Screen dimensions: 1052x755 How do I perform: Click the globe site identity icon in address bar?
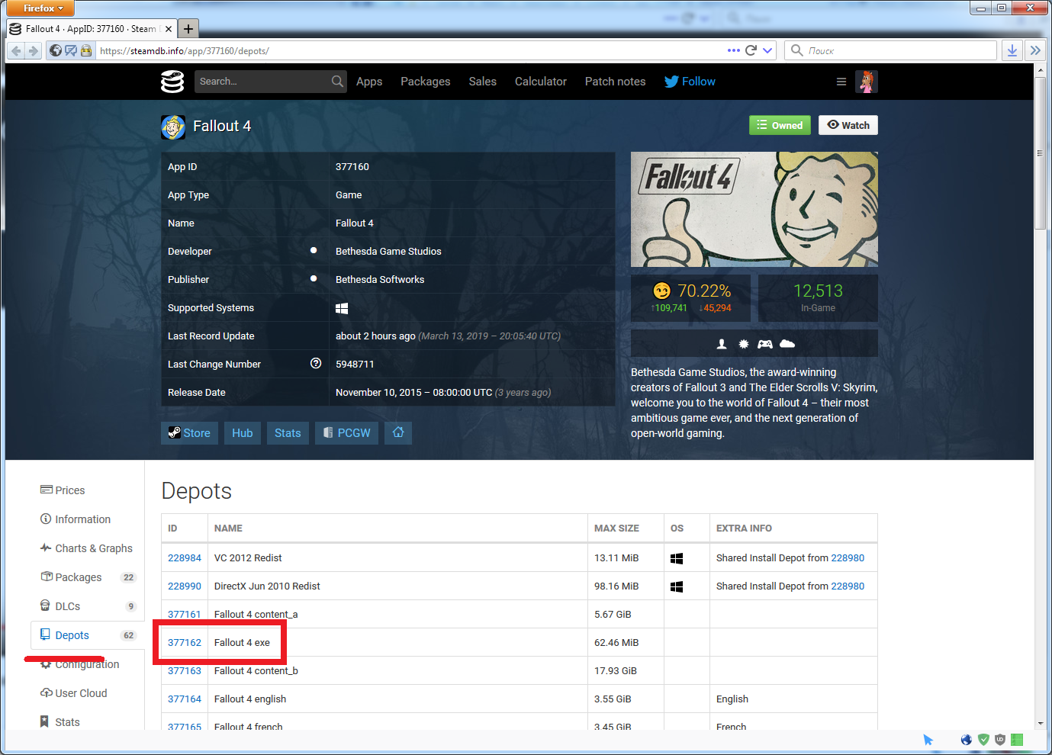coord(56,50)
